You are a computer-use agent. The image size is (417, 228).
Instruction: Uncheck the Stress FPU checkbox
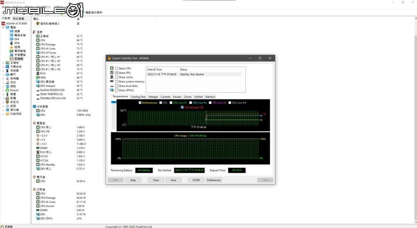[116, 73]
